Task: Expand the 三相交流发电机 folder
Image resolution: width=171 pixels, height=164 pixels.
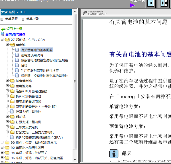Action: pos(7,127)
